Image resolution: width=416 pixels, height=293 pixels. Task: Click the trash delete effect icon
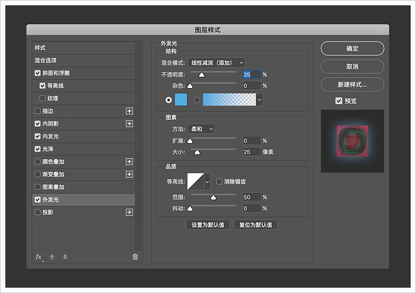[x=135, y=257]
